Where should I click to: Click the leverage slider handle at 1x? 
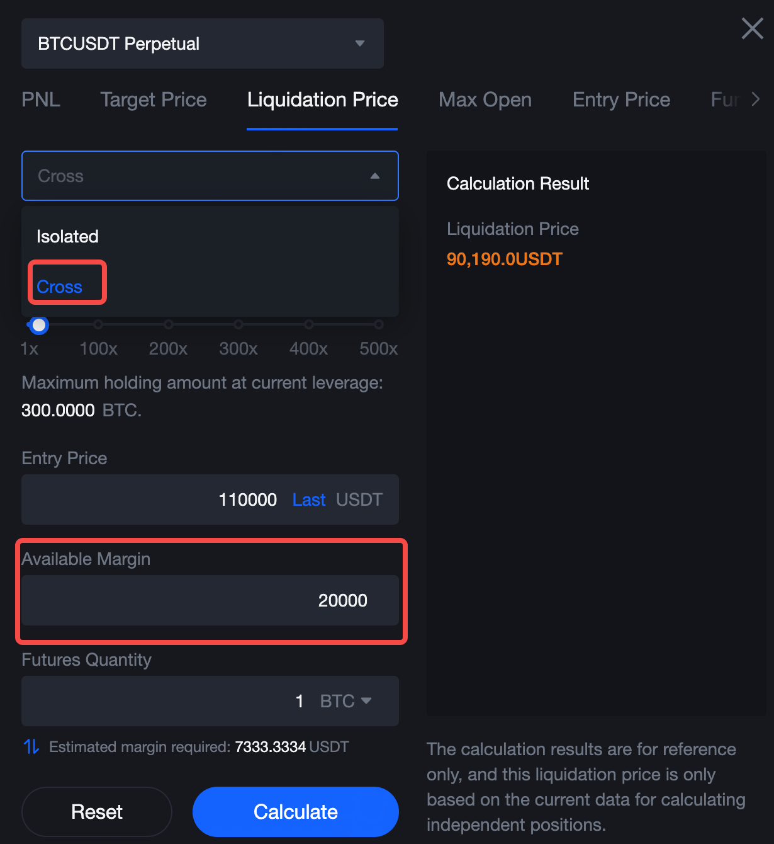(x=39, y=325)
